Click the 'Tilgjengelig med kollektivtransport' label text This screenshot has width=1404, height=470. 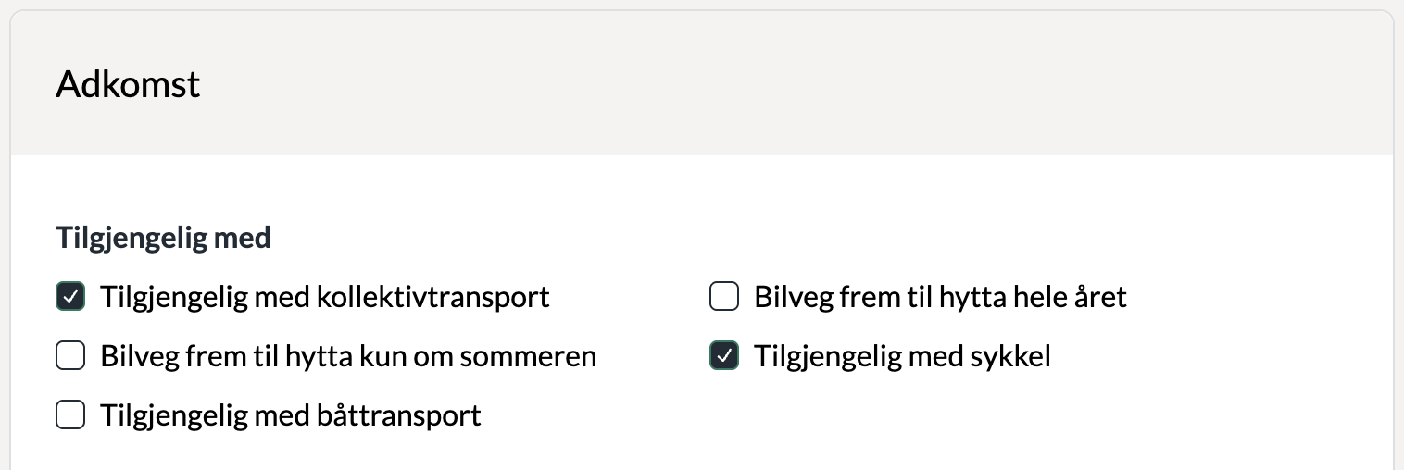324,297
